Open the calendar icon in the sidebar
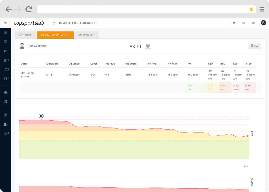The image size is (269, 192). (x=6, y=41)
